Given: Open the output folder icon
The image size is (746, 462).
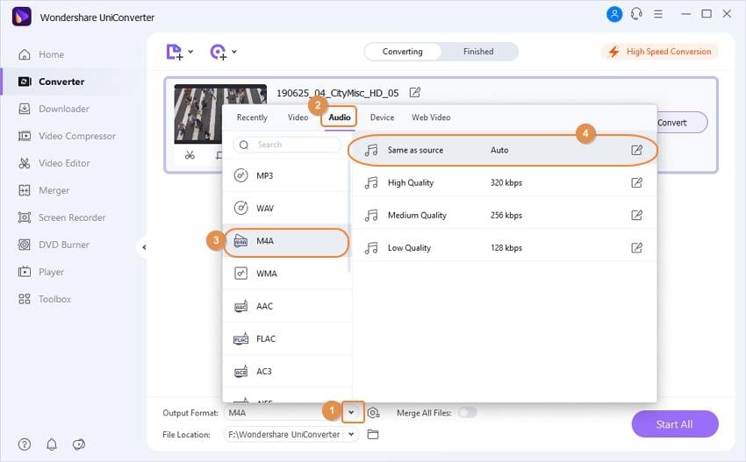Looking at the screenshot, I should 373,435.
